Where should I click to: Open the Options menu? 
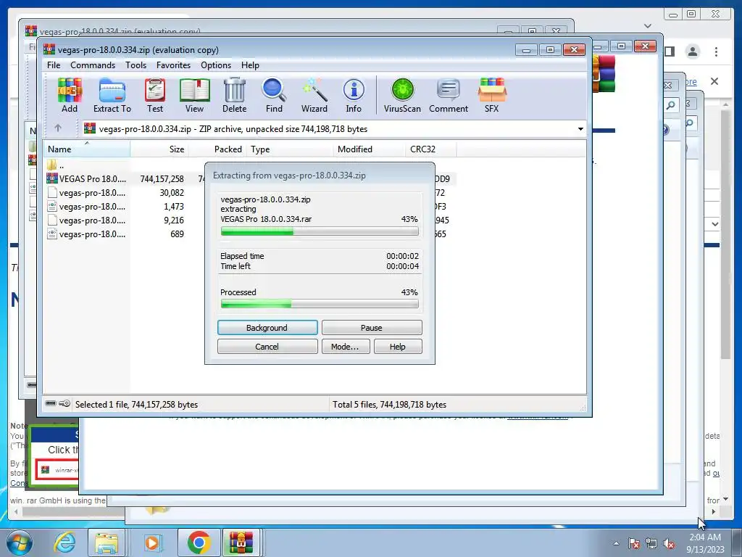click(216, 65)
